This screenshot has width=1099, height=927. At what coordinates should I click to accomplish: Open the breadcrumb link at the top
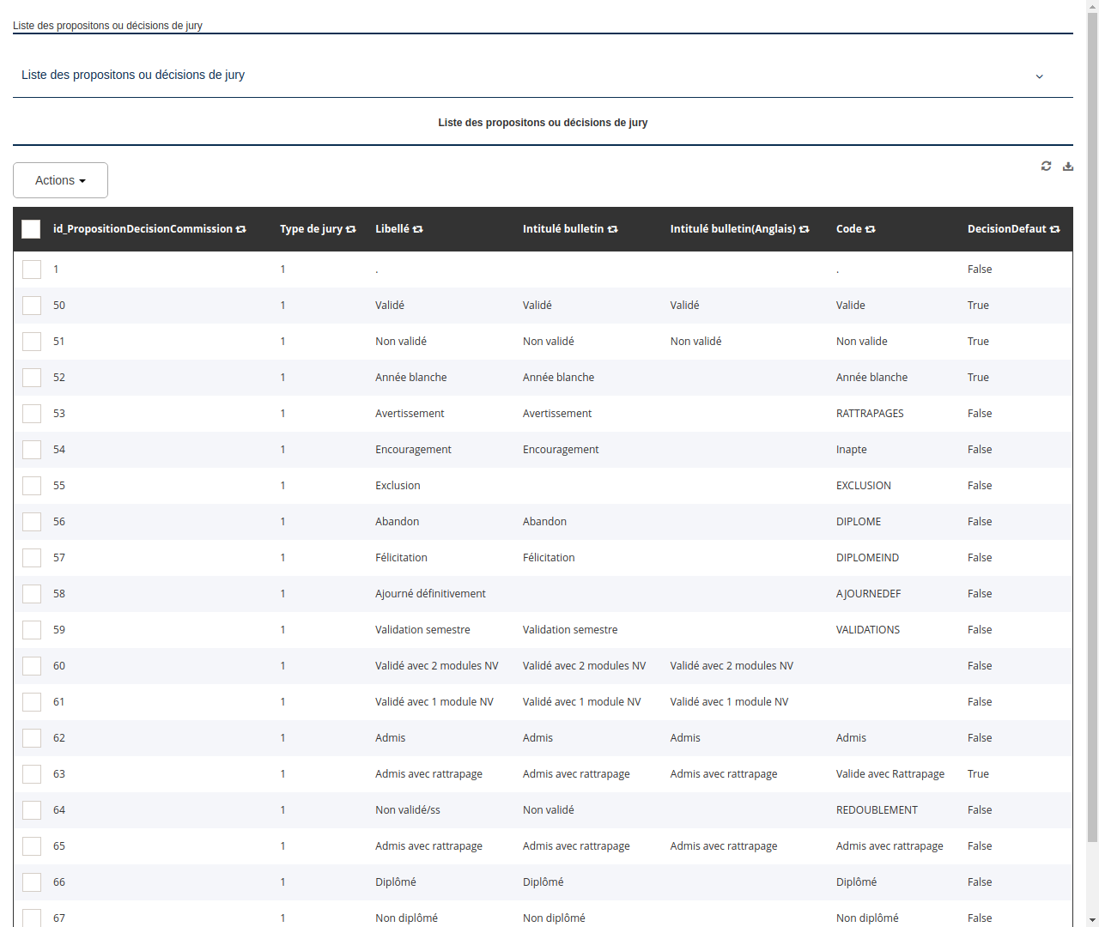coord(107,26)
